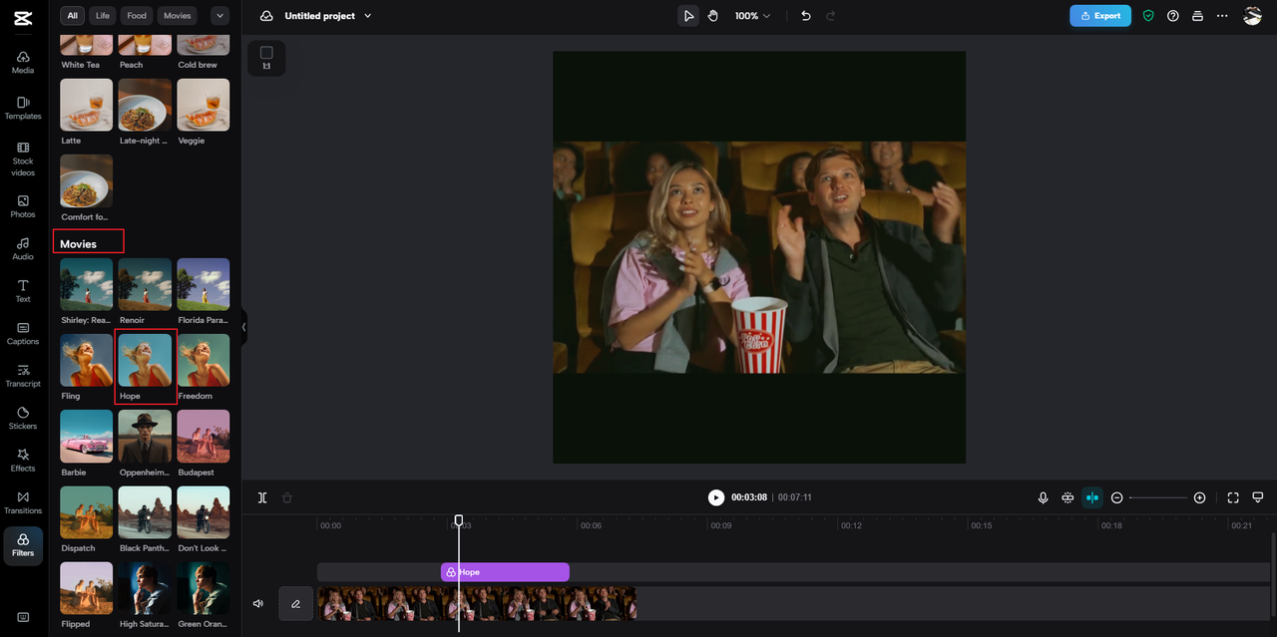Toggle the highlighted auto-snap magnet button
The height and width of the screenshot is (637, 1277).
1092,497
